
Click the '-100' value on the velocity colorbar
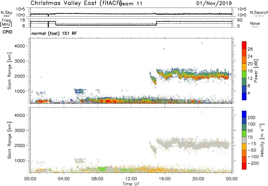(253, 157)
